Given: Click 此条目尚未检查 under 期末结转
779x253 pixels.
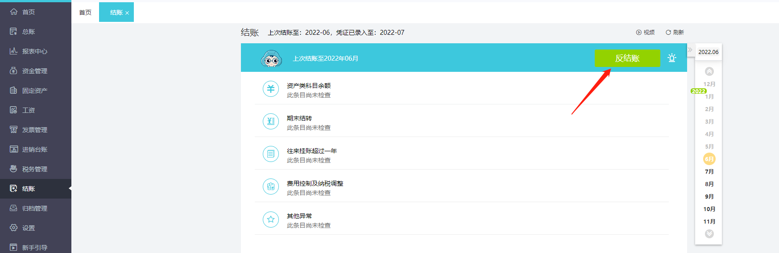Looking at the screenshot, I should coord(309,128).
